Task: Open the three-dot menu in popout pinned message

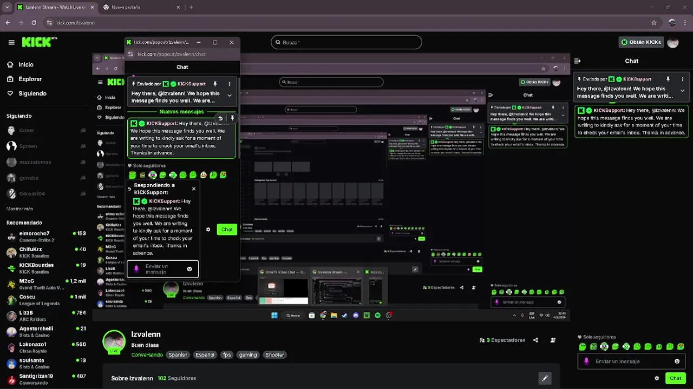Action: point(229,84)
